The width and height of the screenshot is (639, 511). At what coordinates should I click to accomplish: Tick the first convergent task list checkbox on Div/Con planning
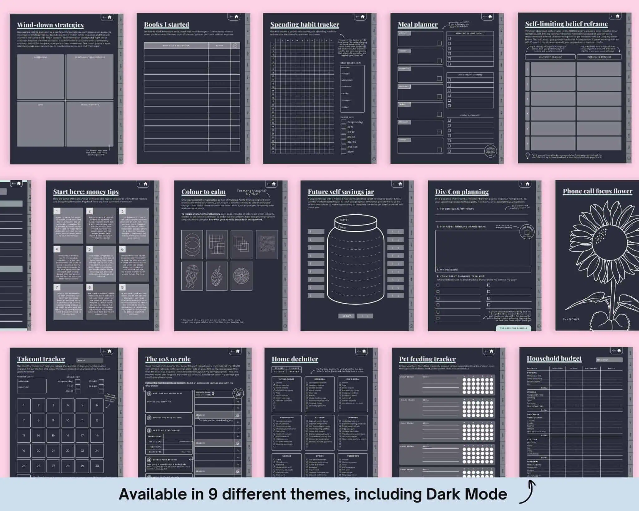coord(438,285)
